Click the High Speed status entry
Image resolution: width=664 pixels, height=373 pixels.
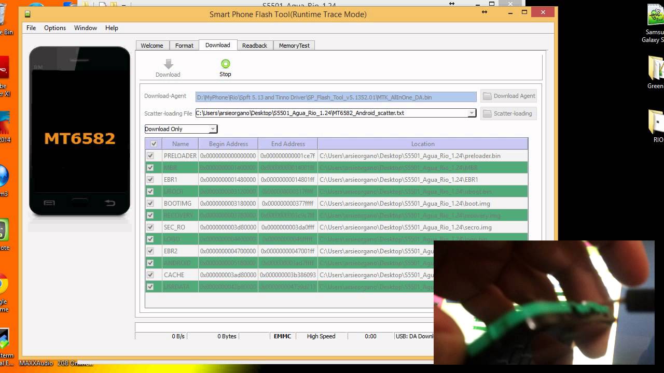tap(321, 336)
